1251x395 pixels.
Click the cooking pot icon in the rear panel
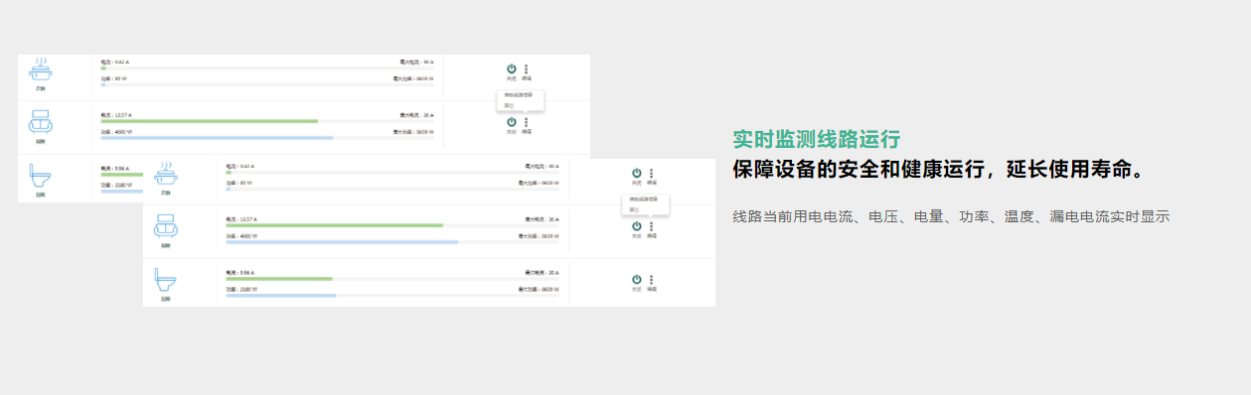(41, 69)
